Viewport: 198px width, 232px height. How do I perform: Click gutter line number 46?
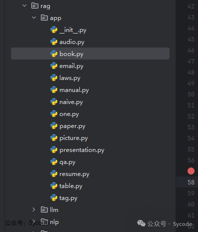tap(191, 50)
